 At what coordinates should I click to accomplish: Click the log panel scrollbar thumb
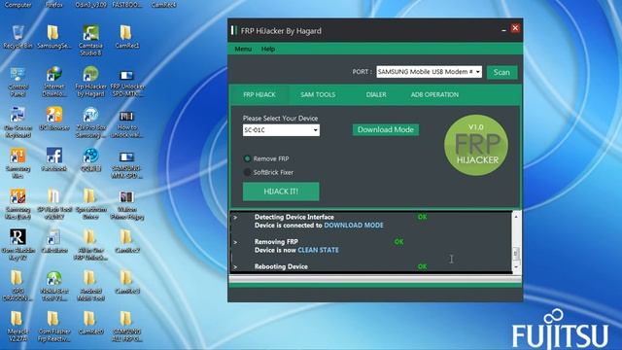pos(516,253)
